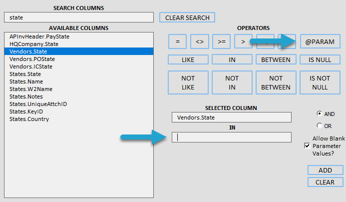Focus the Search Columns field containing state
The width and height of the screenshot is (346, 202).
(79, 17)
